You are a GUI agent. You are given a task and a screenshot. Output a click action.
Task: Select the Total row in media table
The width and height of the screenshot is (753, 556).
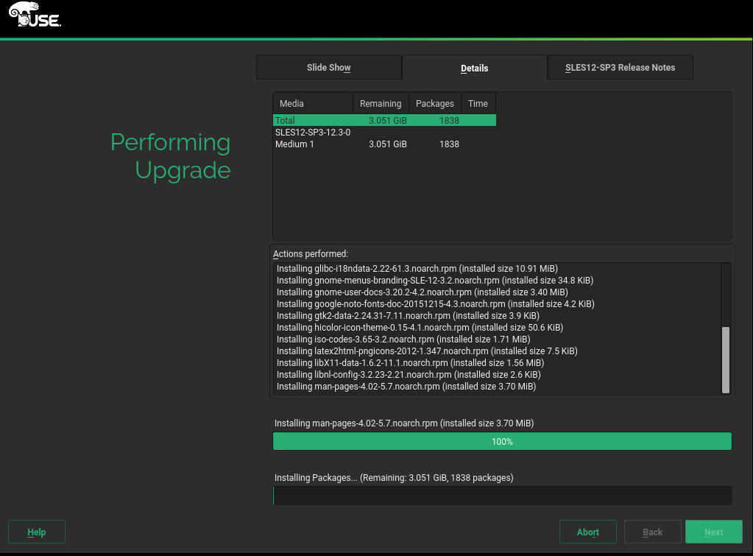click(x=384, y=120)
